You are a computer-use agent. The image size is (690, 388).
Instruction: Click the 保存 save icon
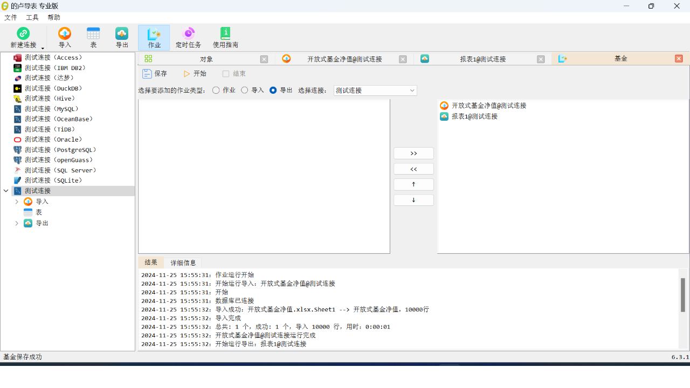pyautogui.click(x=147, y=74)
